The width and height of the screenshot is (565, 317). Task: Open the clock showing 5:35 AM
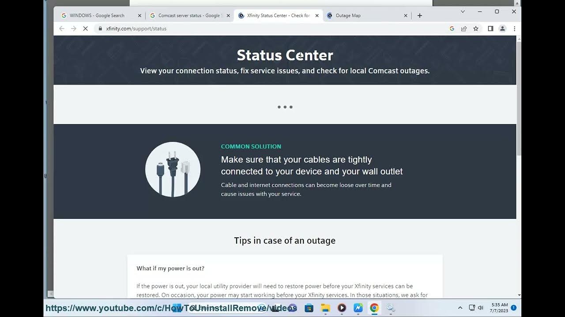point(499,308)
